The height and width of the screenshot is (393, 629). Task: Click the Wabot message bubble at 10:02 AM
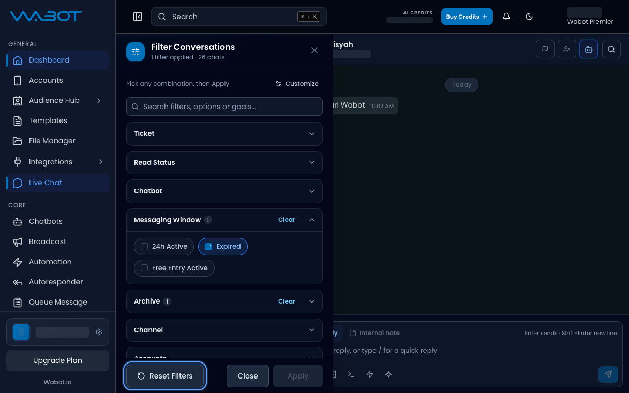coord(365,105)
